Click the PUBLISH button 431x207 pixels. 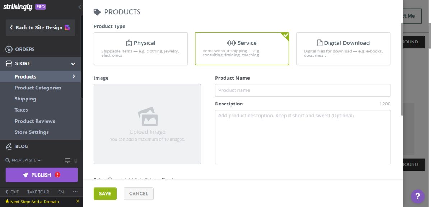(41, 175)
